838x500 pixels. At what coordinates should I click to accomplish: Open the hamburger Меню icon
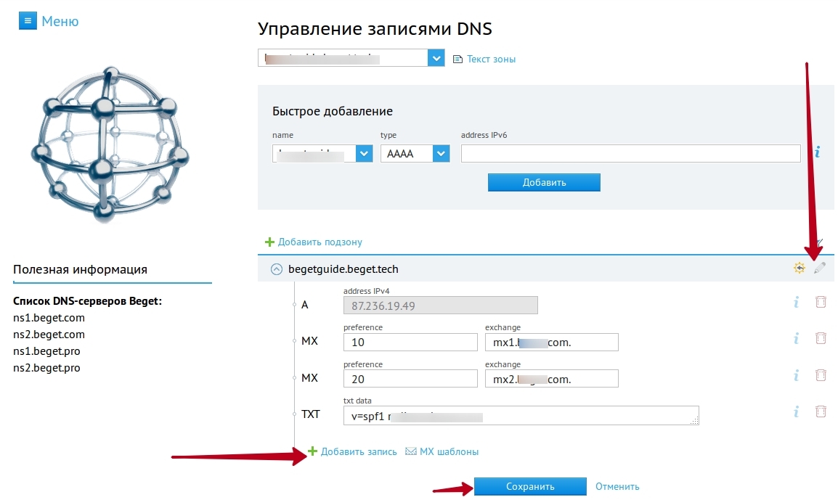pyautogui.click(x=27, y=21)
